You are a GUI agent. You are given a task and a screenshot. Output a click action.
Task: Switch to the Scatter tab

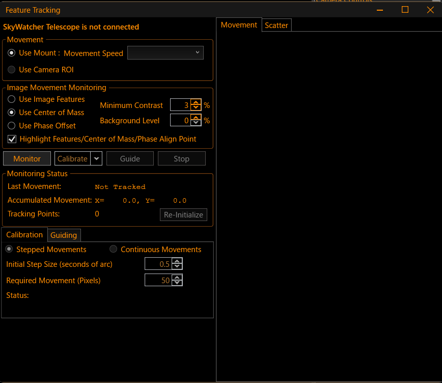(x=277, y=25)
